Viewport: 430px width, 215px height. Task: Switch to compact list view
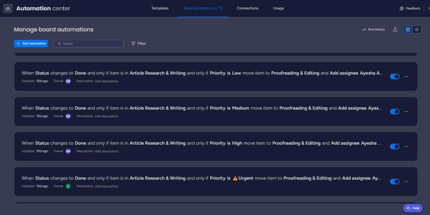pos(417,30)
